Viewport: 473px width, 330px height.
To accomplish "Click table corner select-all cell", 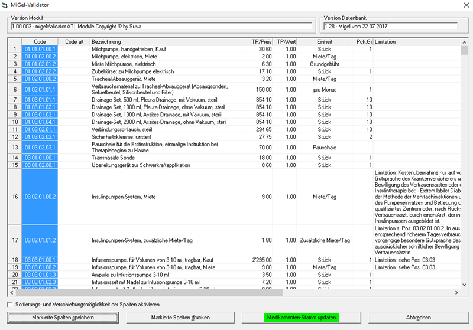I will click(15, 41).
